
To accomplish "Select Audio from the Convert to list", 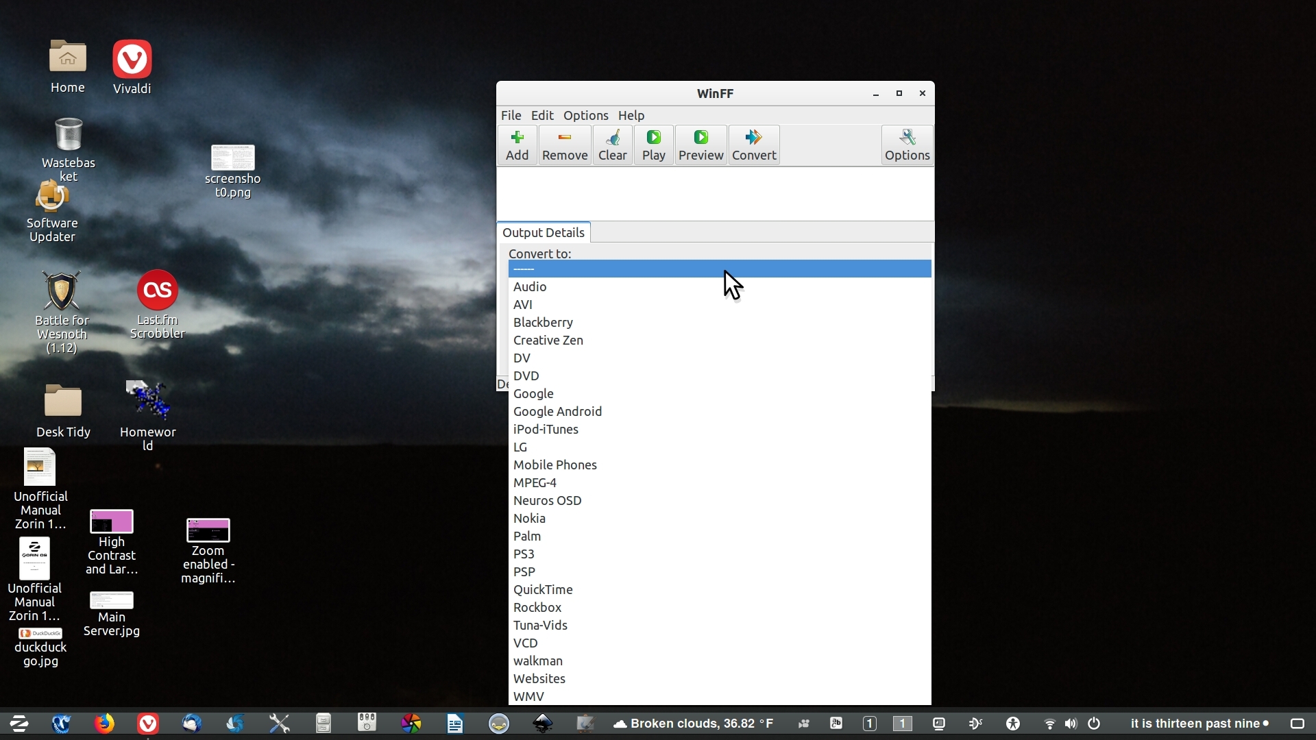I will (x=528, y=286).
